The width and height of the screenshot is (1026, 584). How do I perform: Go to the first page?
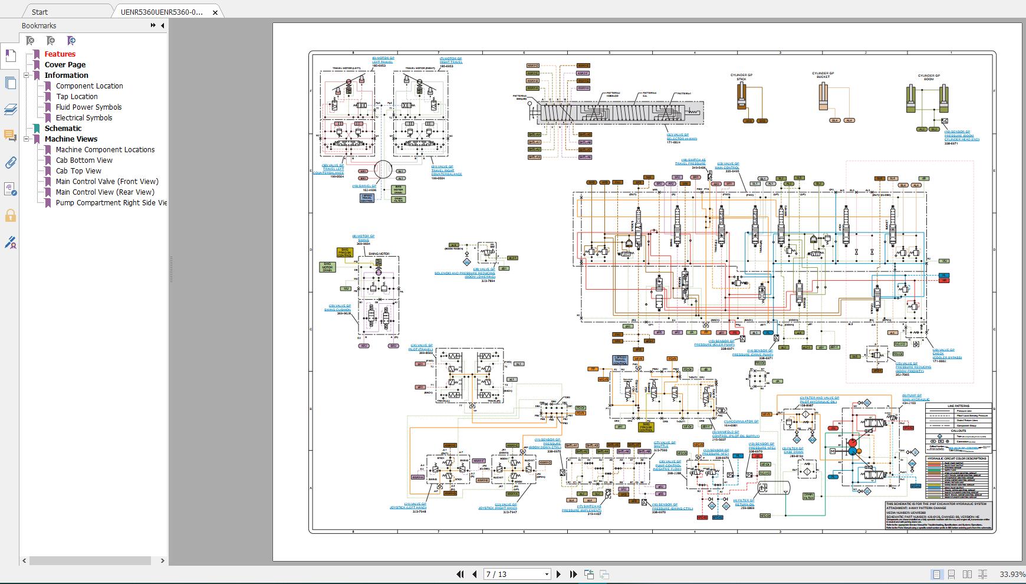[x=460, y=574]
